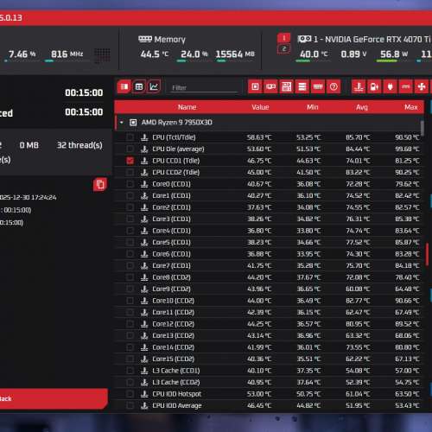Toggle the question mark misc sensors filter
This screenshot has width=432, height=432.
tap(334, 86)
